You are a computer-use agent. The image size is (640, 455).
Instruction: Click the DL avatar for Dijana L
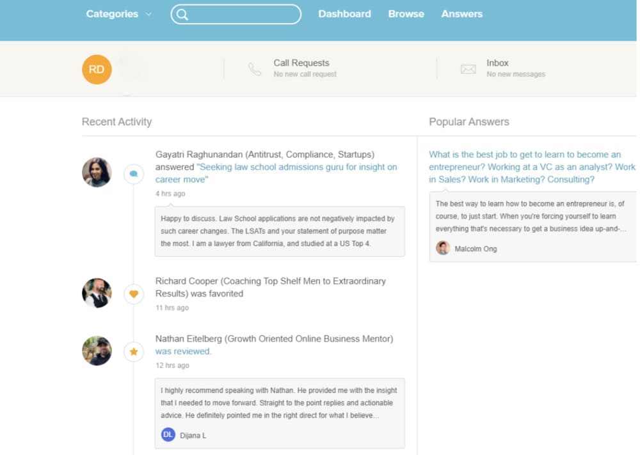point(168,435)
